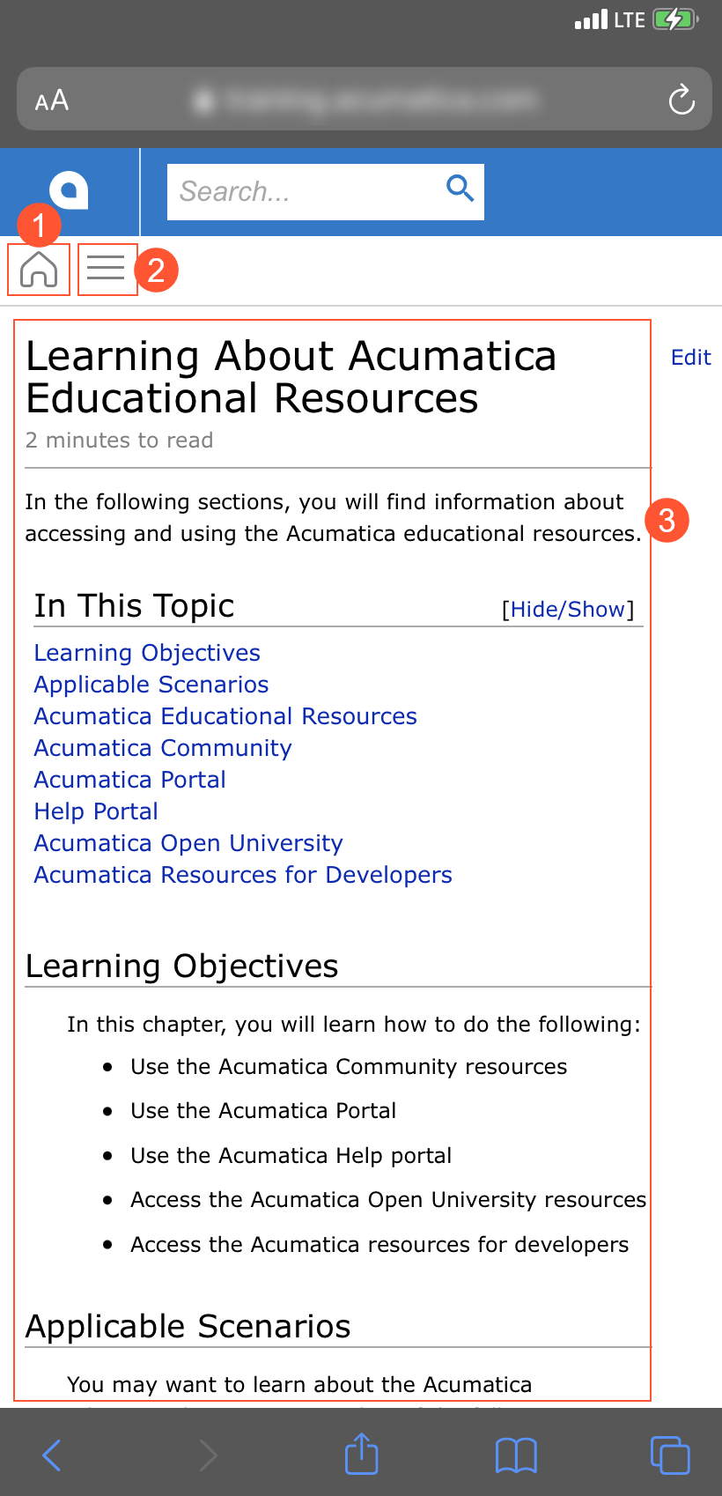Tap the home icon
The height and width of the screenshot is (1496, 722).
point(39,270)
